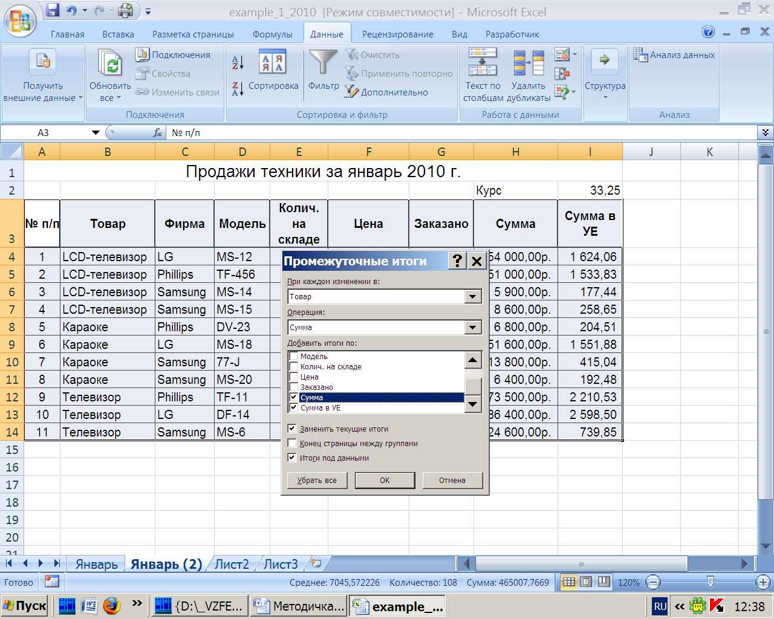Open undo history dropdown arrow
774x619 pixels.
coord(85,10)
